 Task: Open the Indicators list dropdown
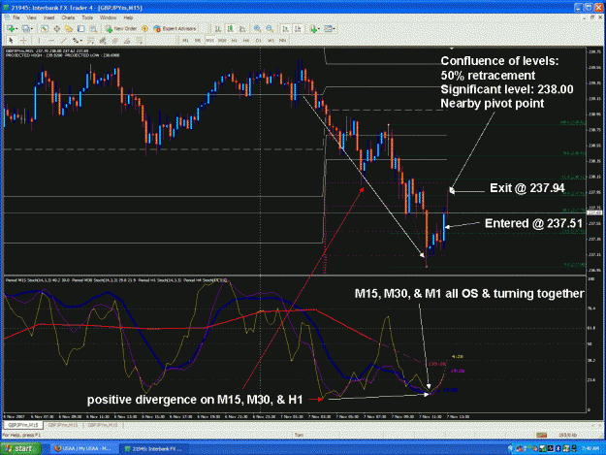tap(314, 28)
